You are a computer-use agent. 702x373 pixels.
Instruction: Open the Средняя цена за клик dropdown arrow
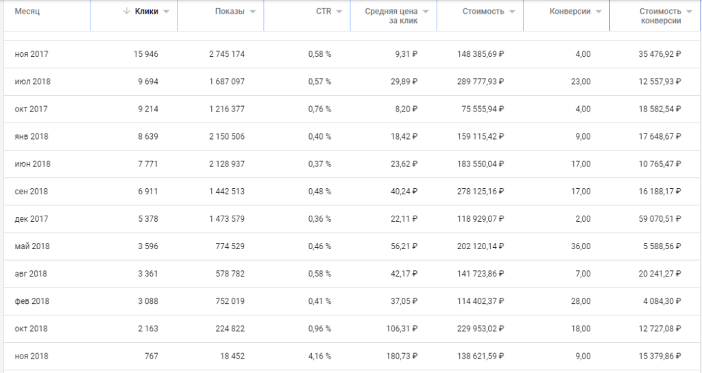pyautogui.click(x=426, y=12)
